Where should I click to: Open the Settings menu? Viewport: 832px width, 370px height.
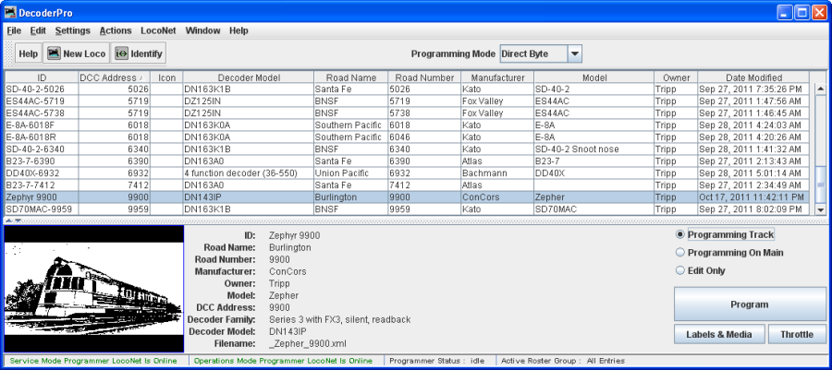point(72,30)
